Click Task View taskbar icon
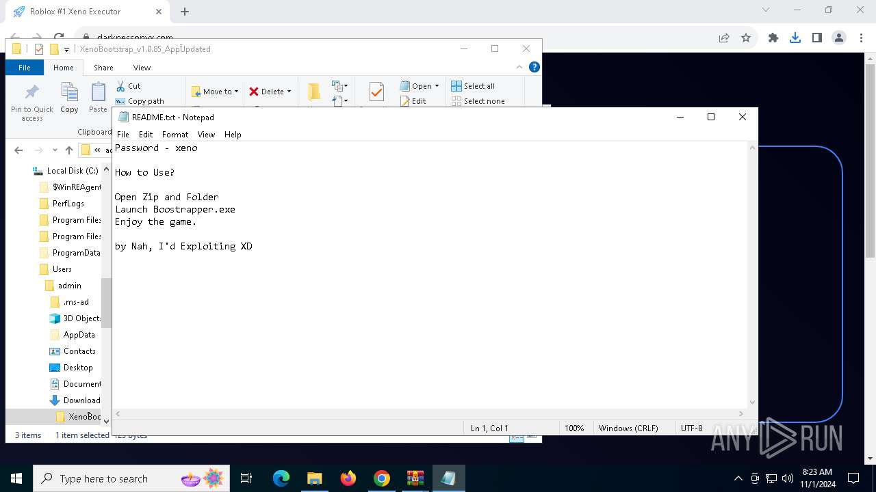This screenshot has height=492, width=876. pos(246,478)
